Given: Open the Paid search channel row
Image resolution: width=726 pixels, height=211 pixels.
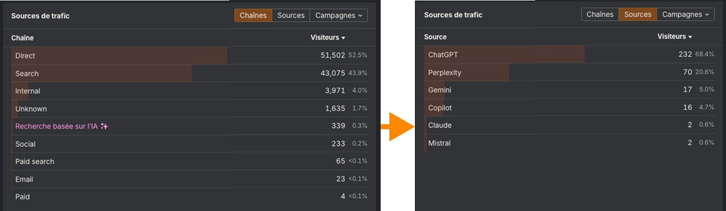Looking at the screenshot, I should [x=189, y=161].
